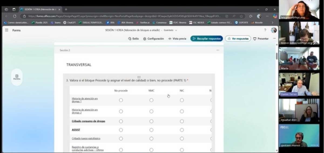Open the Consensus bookmark

[x=160, y=23]
